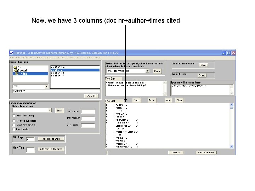Viewport: 255px width, 191px height.
Task: Click down arrow of The List scrollbar
Action: tap(232, 146)
